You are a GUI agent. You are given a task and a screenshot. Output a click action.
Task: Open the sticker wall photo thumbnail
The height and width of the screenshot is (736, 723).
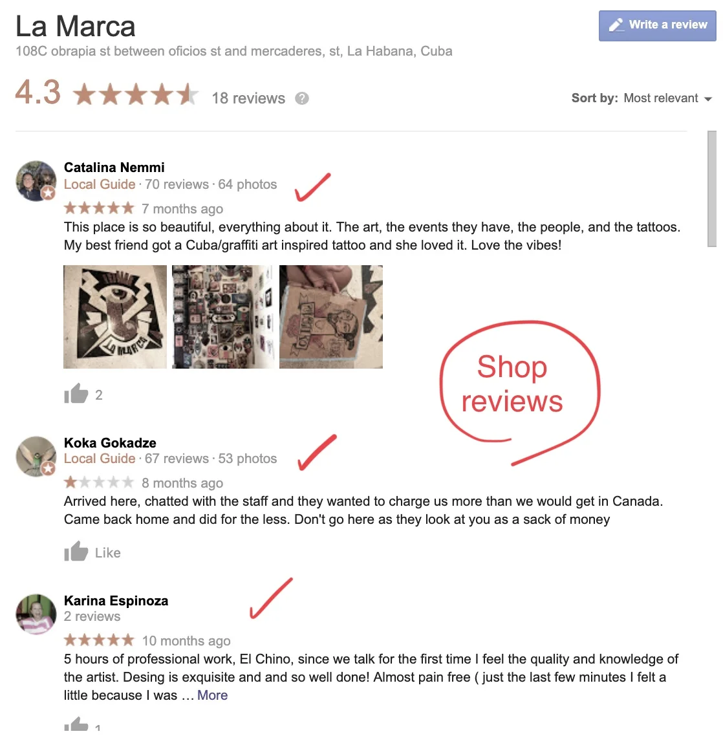[x=223, y=317]
